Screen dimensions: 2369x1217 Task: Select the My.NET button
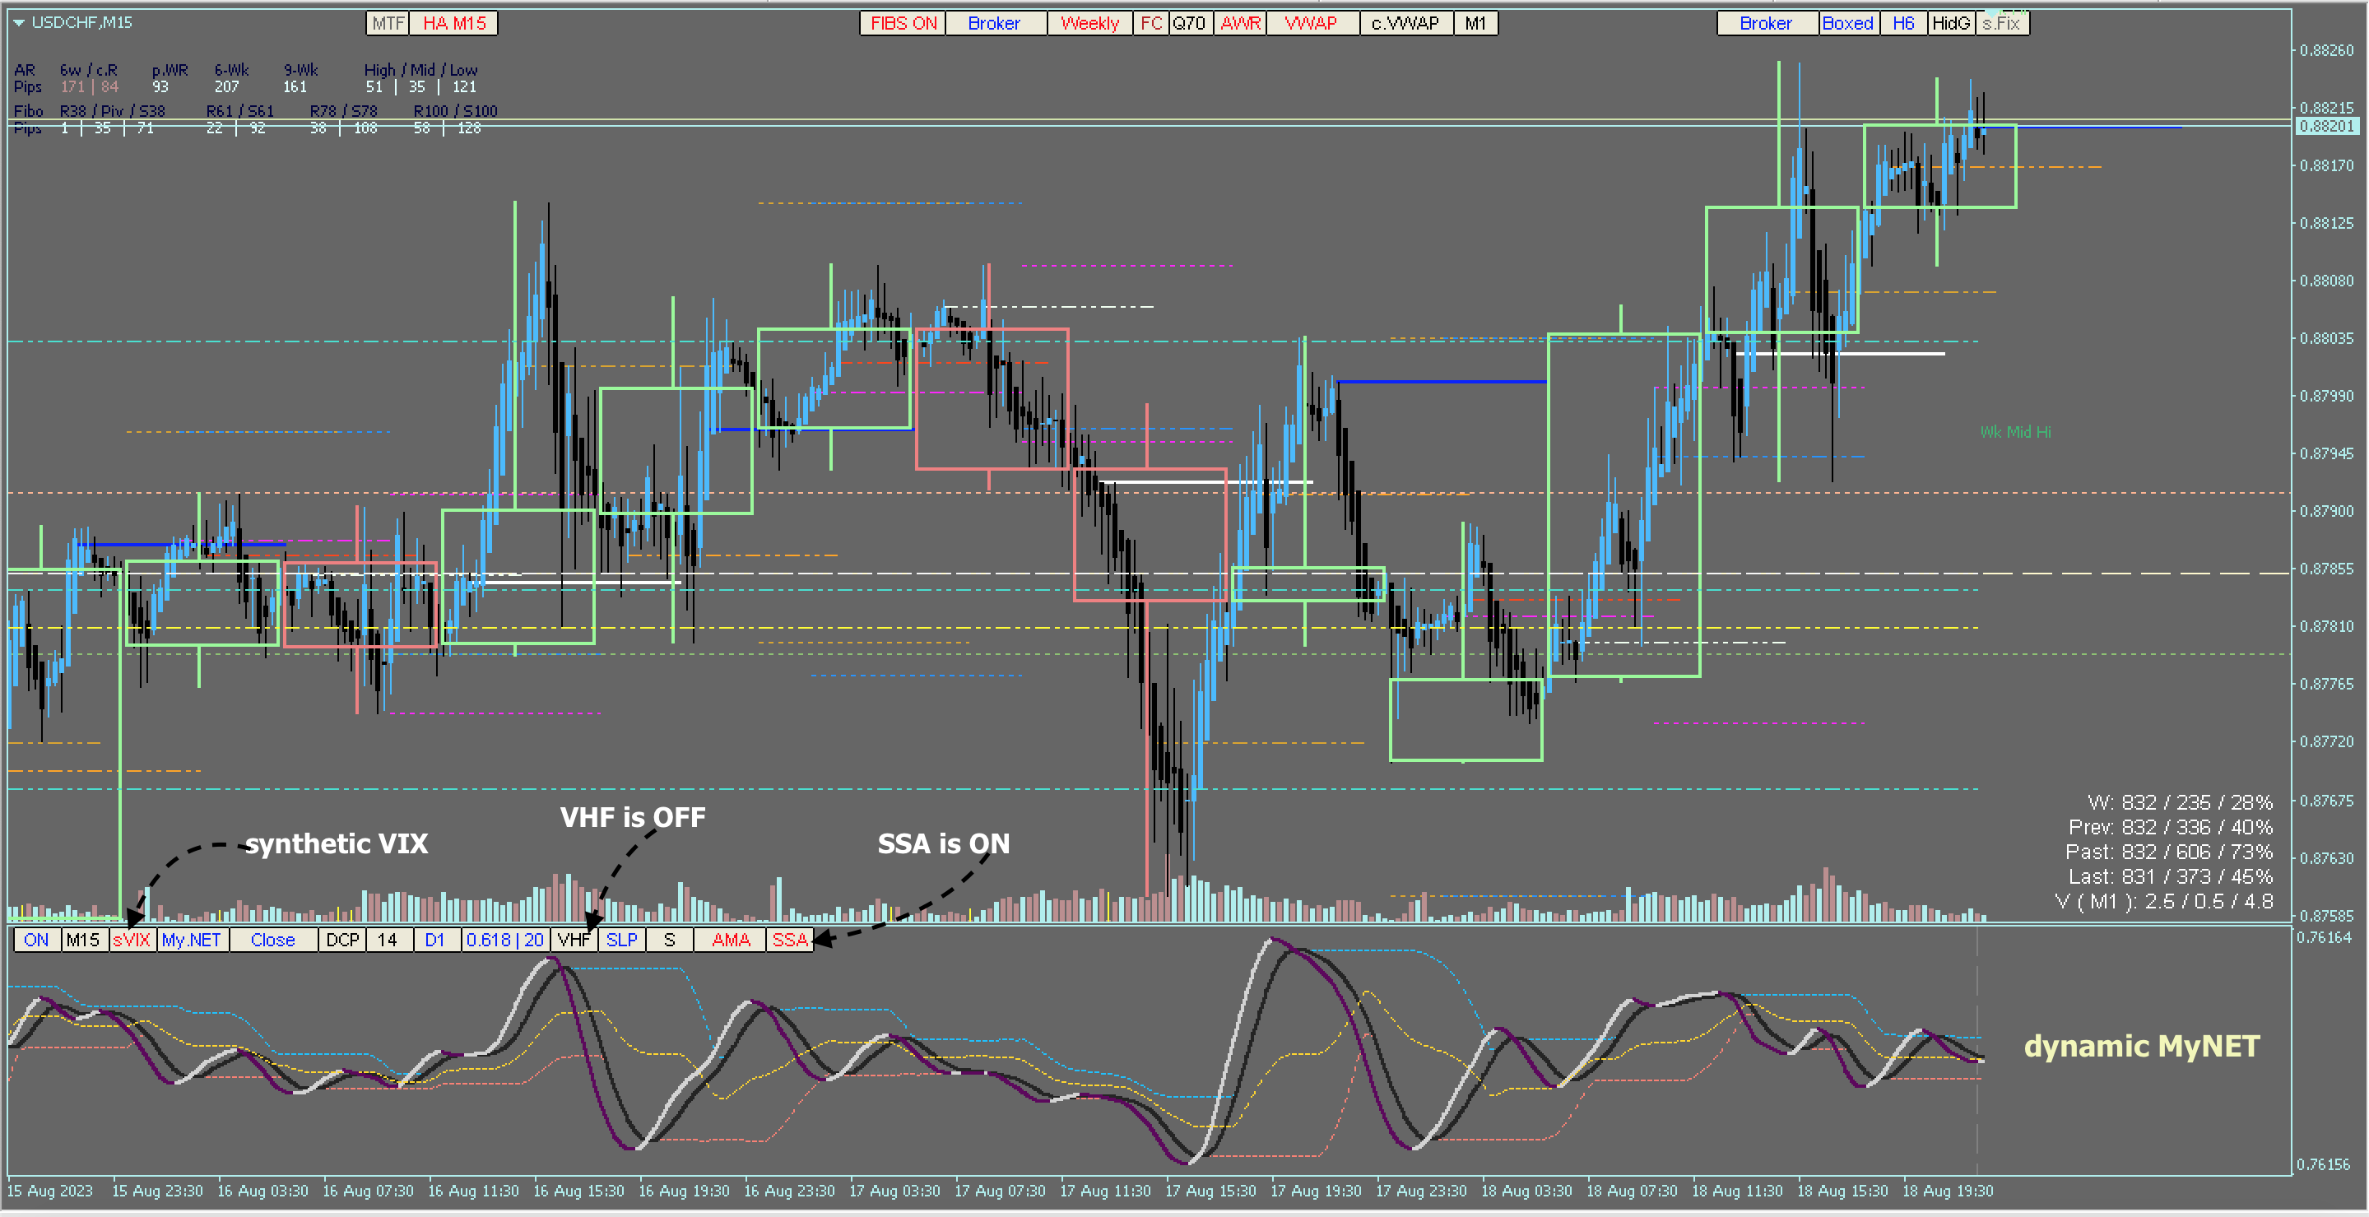tap(191, 939)
